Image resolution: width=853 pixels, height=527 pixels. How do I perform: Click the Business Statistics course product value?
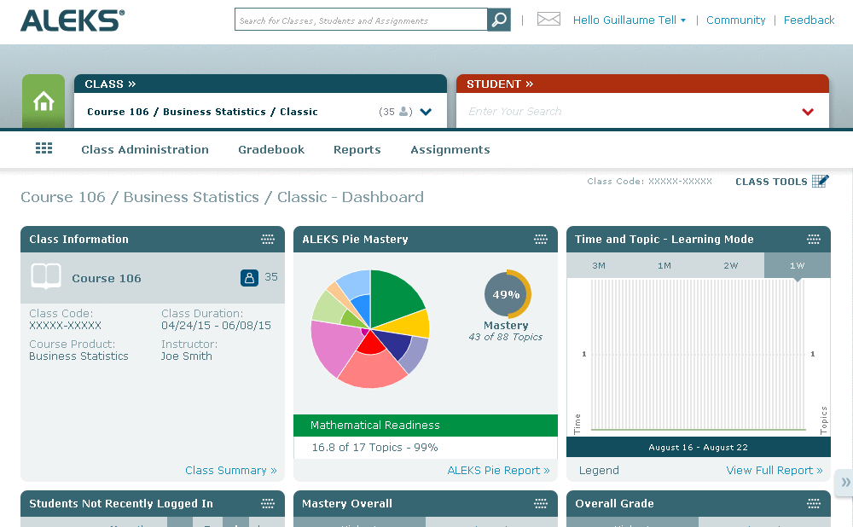[78, 356]
